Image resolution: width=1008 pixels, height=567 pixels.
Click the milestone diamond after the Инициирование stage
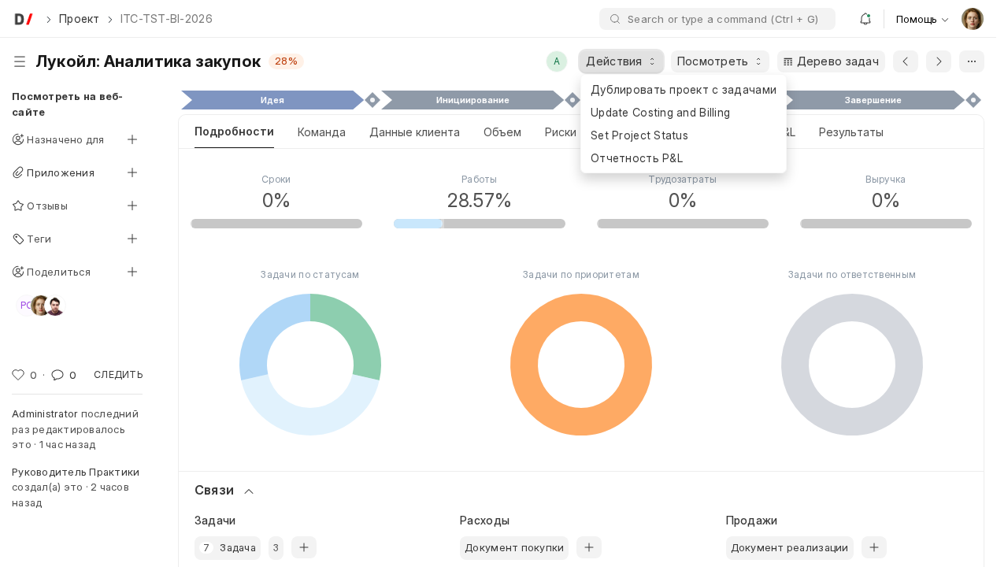point(573,100)
